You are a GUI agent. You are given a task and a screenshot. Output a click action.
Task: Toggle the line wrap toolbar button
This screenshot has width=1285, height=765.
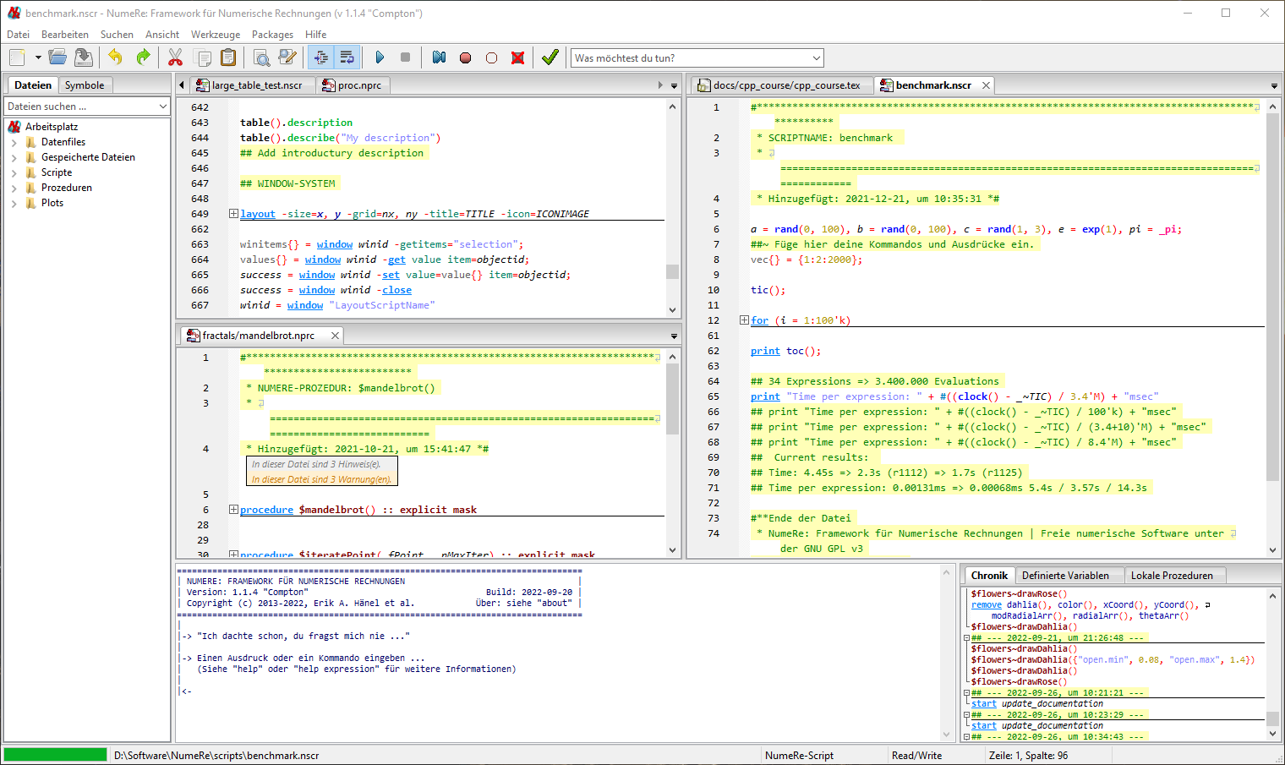coord(347,57)
